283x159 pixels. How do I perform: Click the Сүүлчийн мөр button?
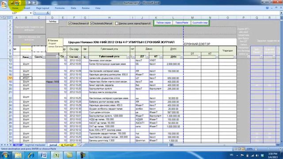pyautogui.click(x=200, y=23)
